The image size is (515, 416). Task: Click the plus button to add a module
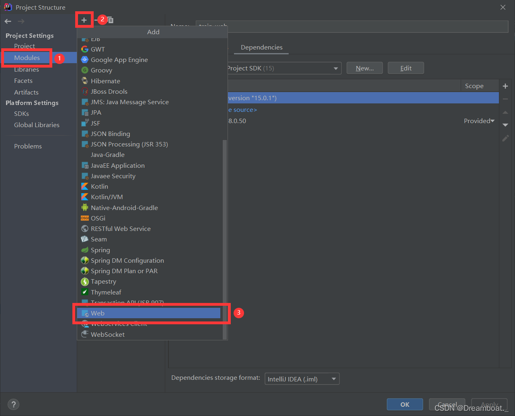[84, 20]
